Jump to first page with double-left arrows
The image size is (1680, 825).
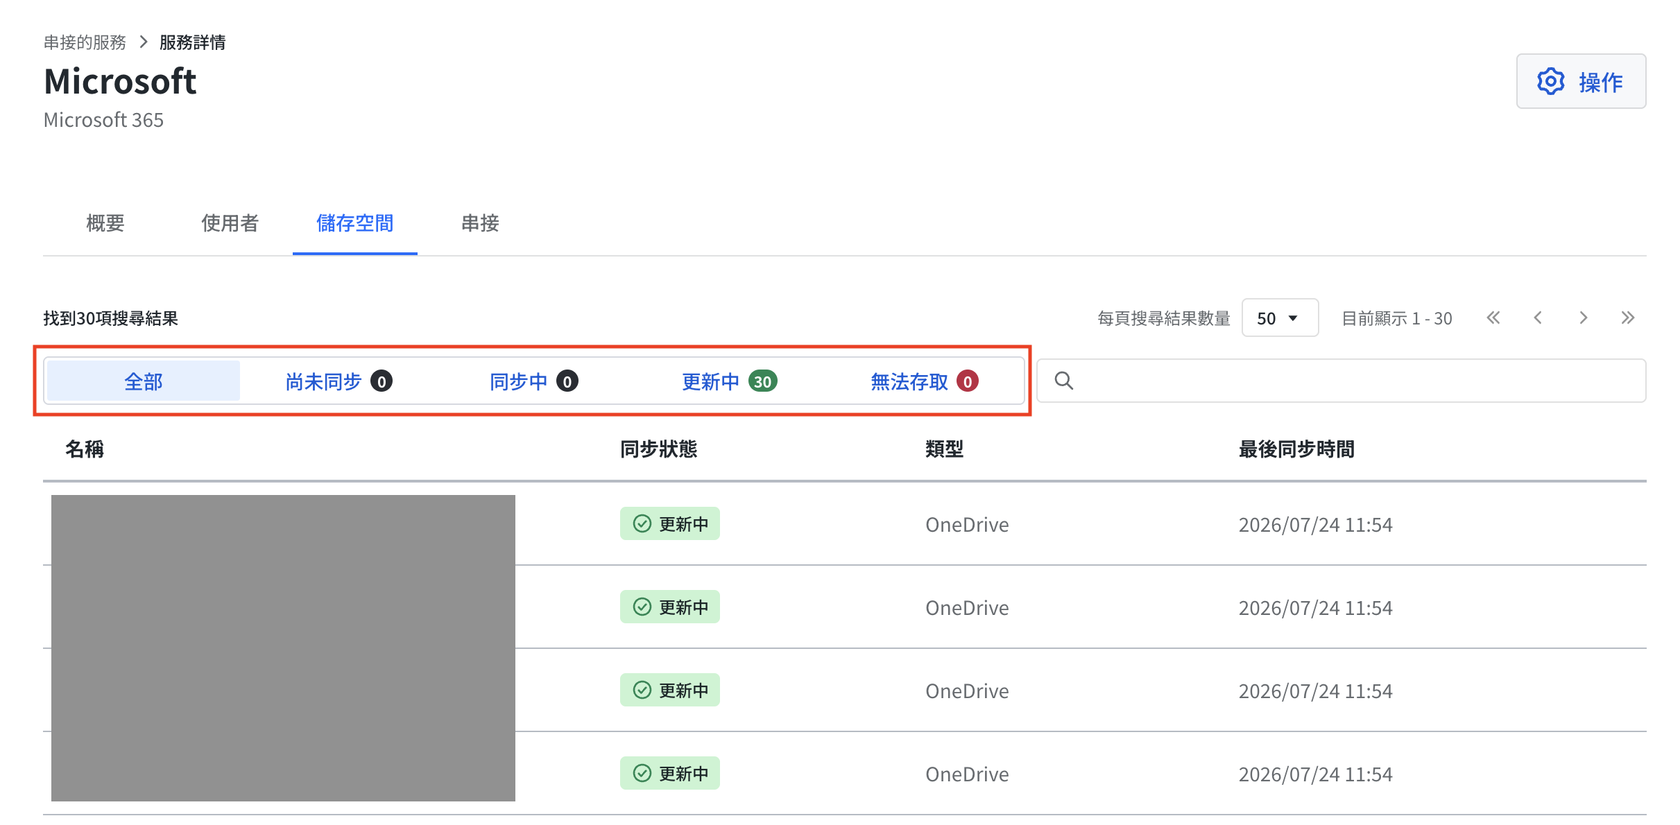1493,318
